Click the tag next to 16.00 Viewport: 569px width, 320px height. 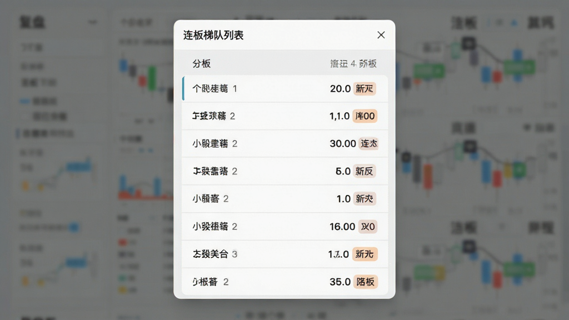click(x=368, y=227)
